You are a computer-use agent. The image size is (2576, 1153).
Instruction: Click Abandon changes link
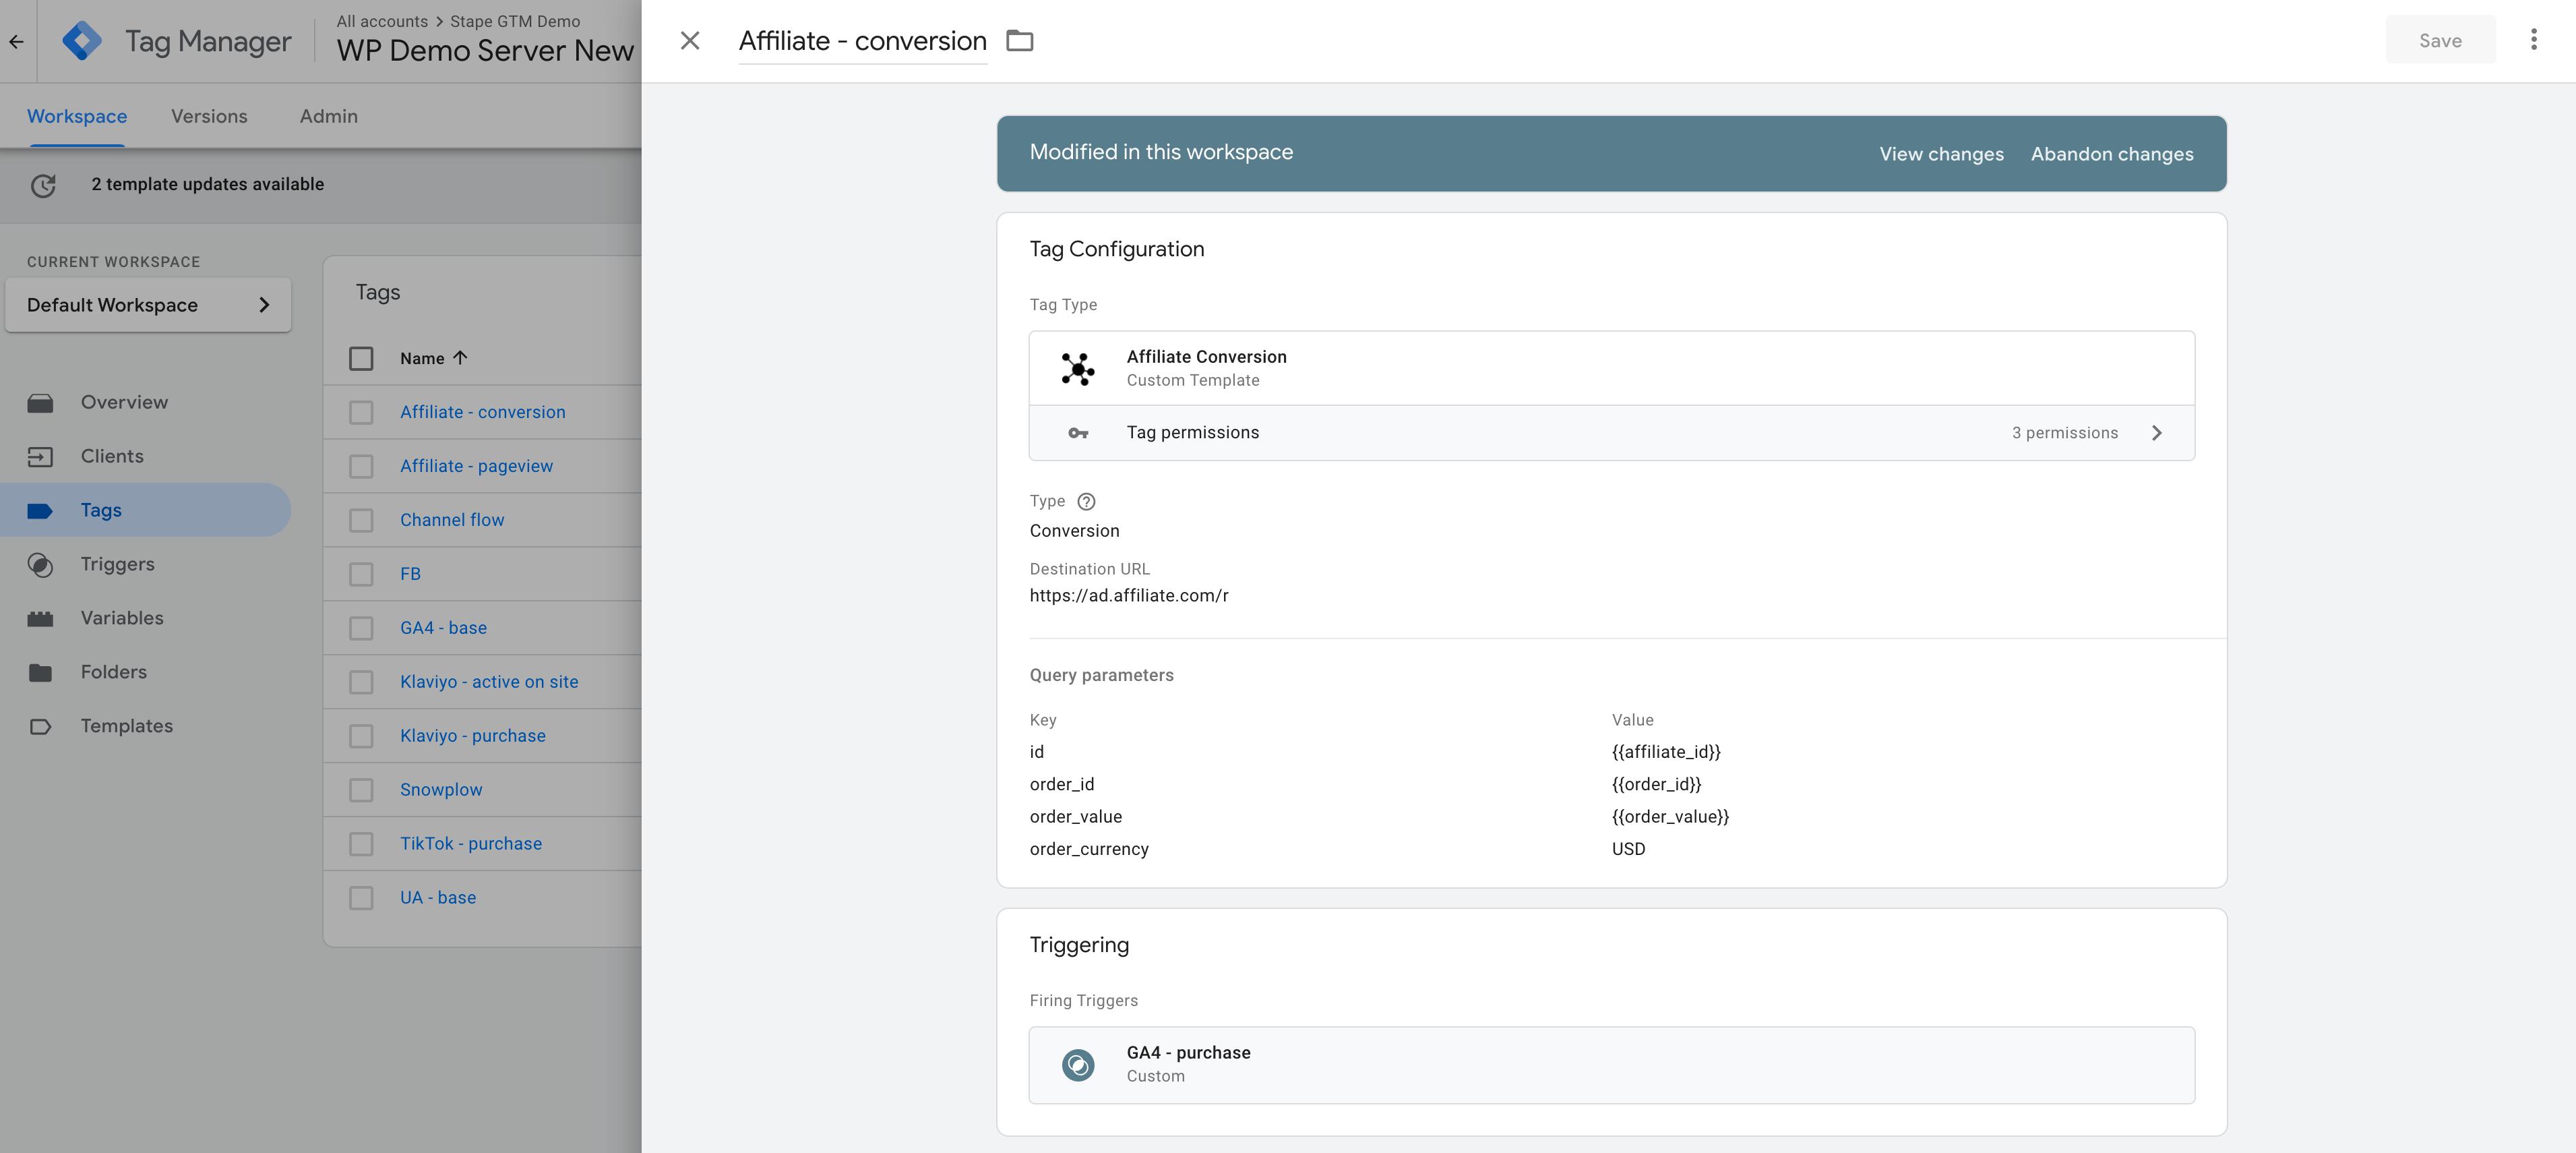tap(2112, 154)
